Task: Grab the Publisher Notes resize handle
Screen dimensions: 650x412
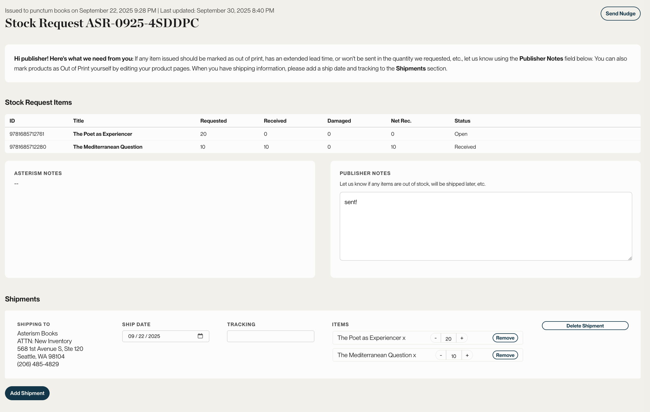Action: [630, 258]
